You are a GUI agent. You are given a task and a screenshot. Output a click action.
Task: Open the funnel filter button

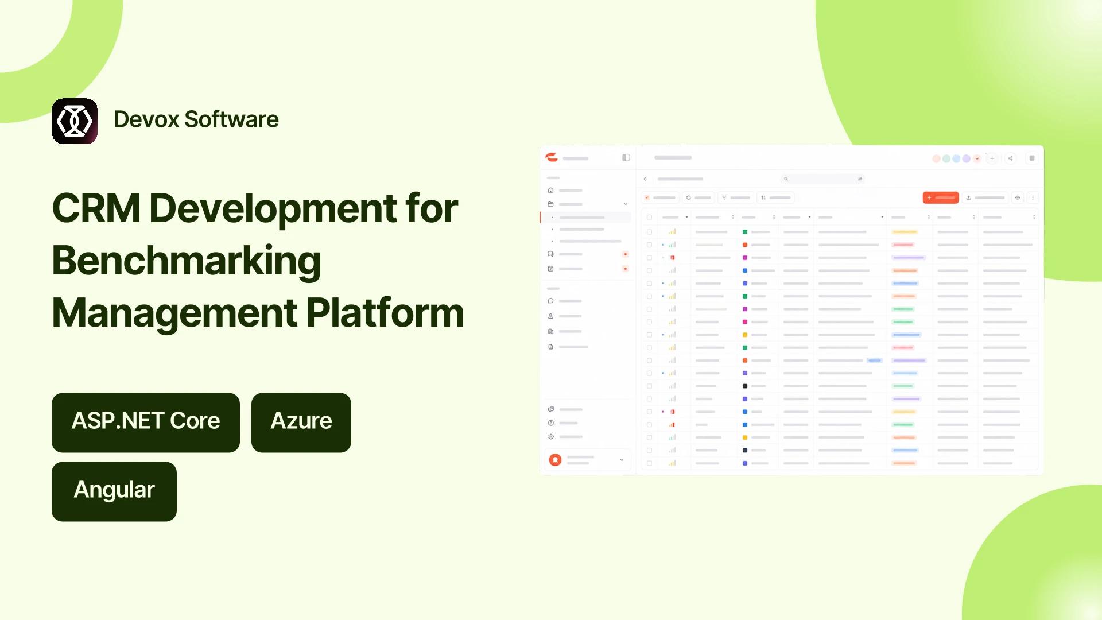[x=736, y=197]
